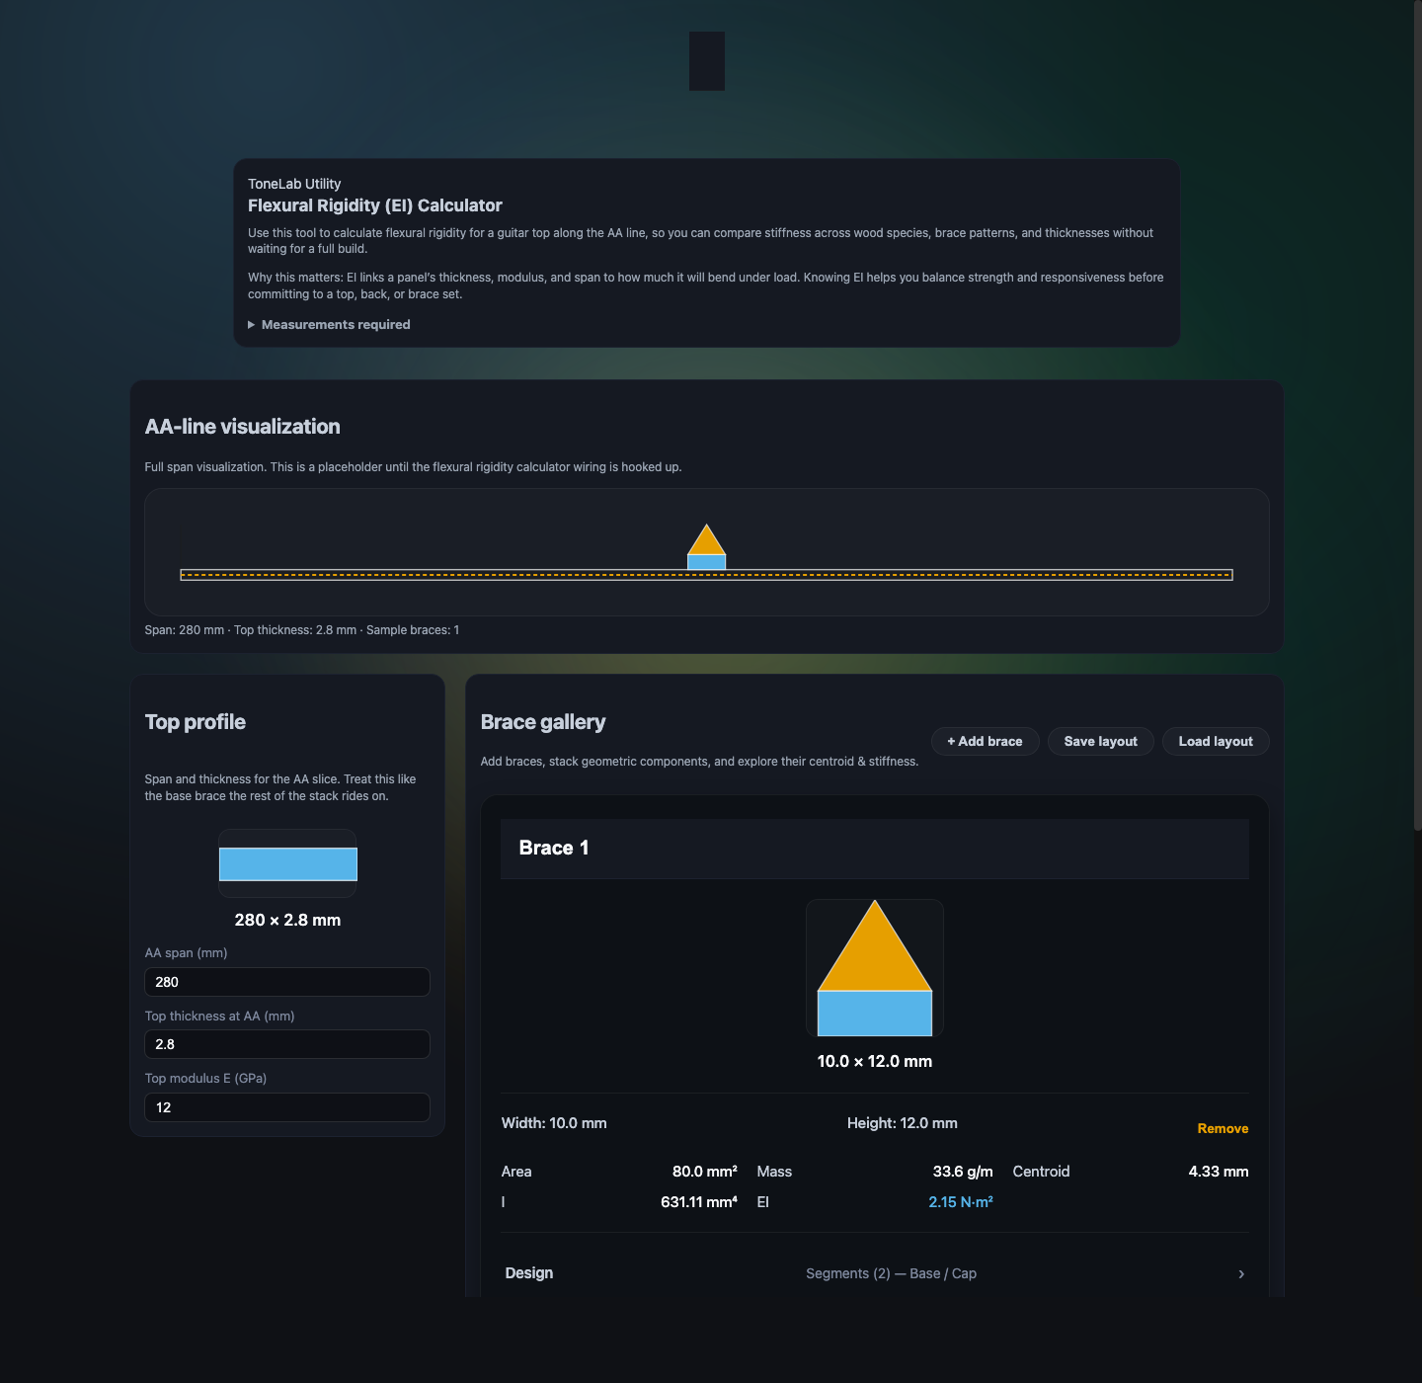
Task: Click the Save layout button
Action: pyautogui.click(x=1100, y=741)
